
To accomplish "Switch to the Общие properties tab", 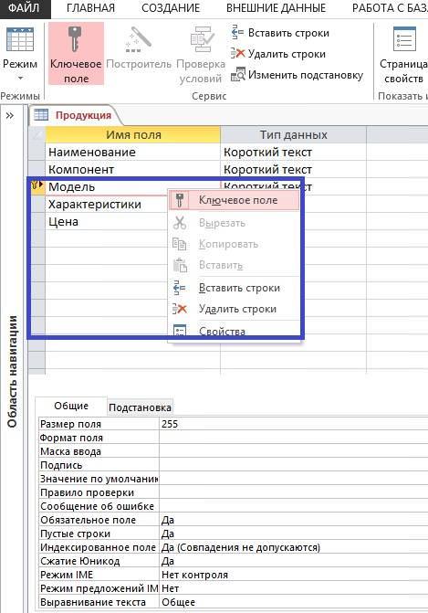I will coord(71,407).
